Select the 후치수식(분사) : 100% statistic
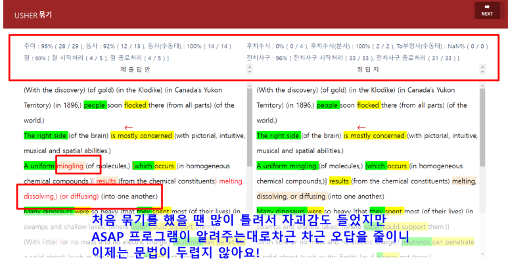The image size is (508, 261). [351, 47]
